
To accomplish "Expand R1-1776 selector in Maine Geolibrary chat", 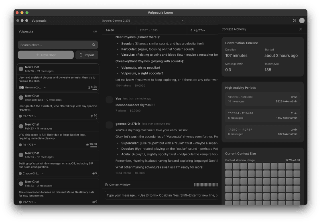I will 35,202.
